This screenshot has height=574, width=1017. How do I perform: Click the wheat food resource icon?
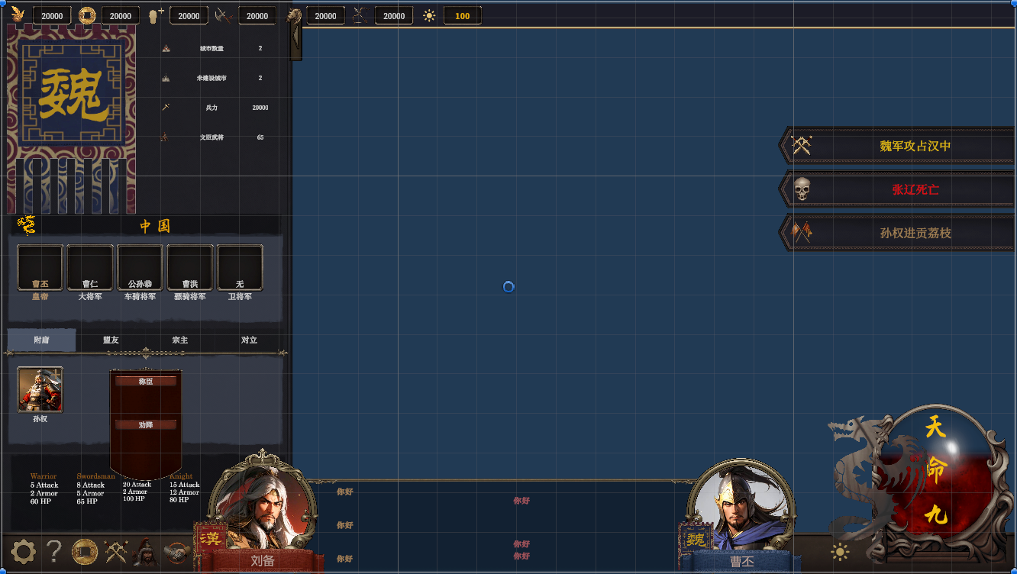coord(18,14)
